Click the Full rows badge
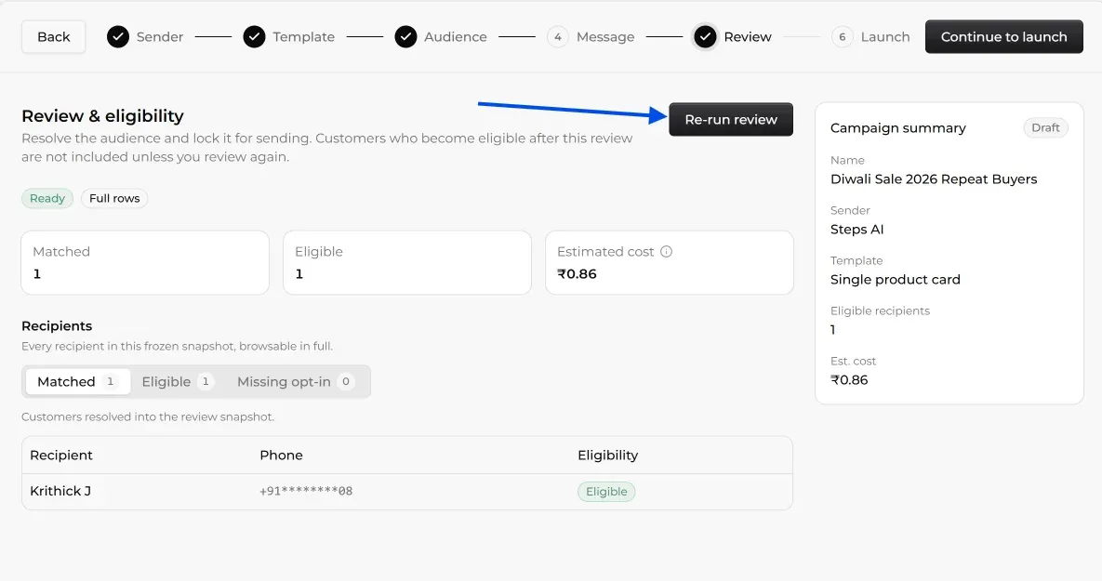Image resolution: width=1102 pixels, height=581 pixels. tap(114, 198)
